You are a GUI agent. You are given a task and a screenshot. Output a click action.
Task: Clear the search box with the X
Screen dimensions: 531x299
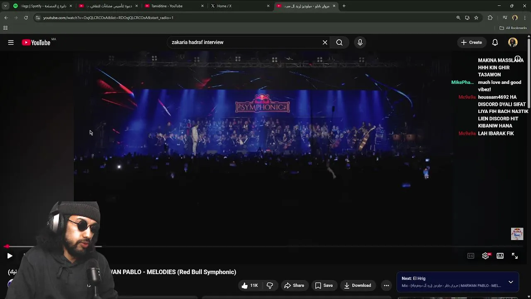point(325,42)
